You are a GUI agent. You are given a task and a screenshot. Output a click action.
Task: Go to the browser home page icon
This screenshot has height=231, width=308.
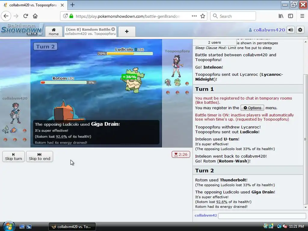[35, 16]
